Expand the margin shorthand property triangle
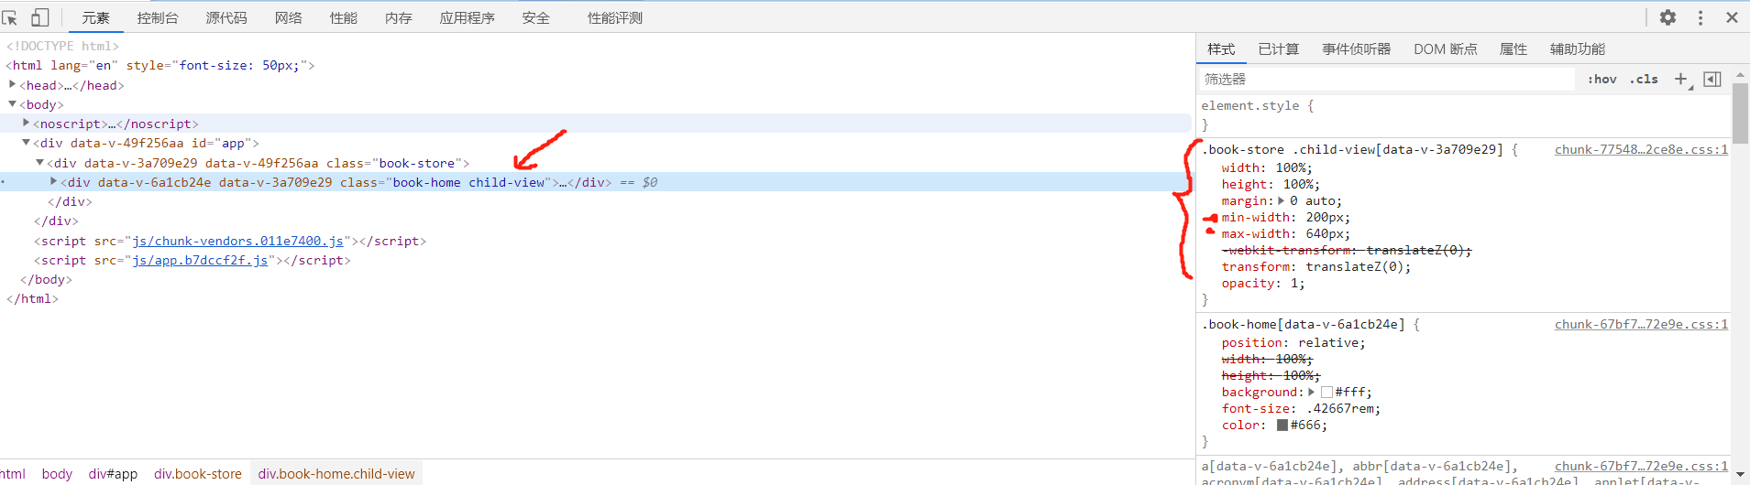The image size is (1750, 485). click(1281, 201)
